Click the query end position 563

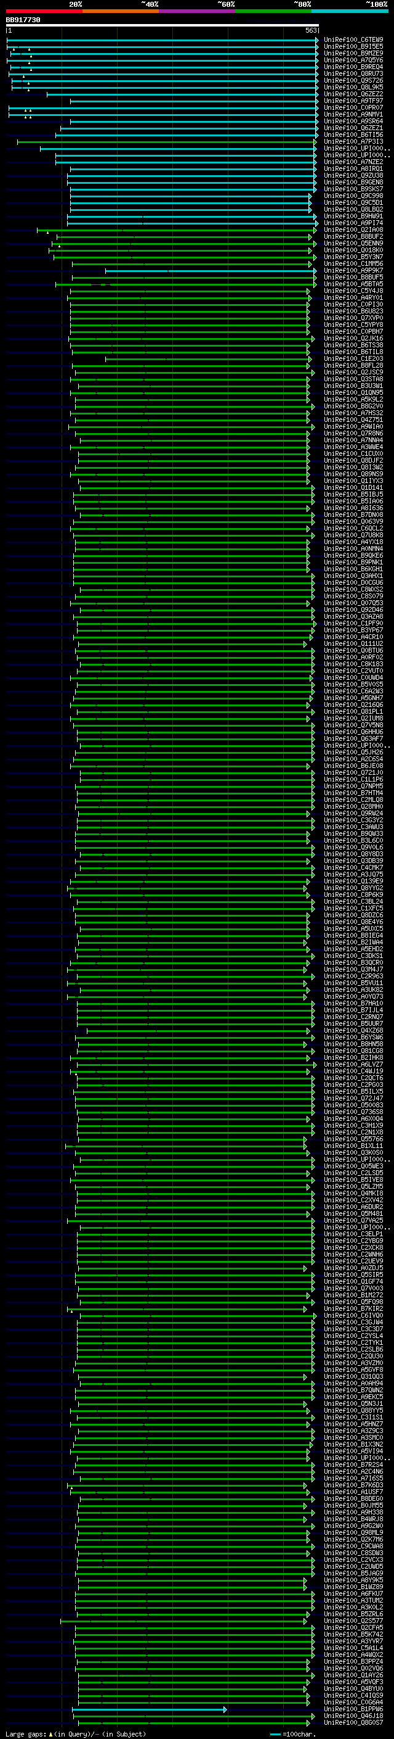(x=311, y=30)
